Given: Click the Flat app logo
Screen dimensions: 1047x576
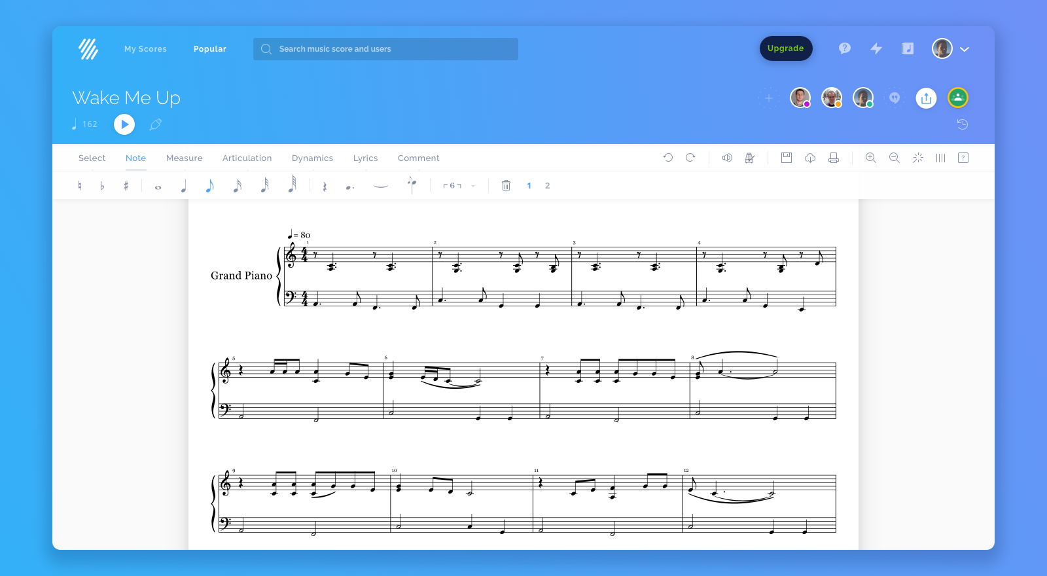Looking at the screenshot, I should click(88, 49).
